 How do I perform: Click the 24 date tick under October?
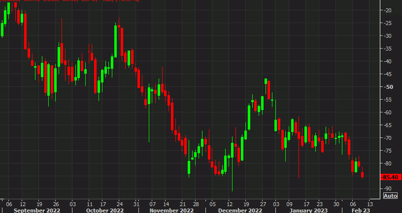pyautogui.click(x=119, y=203)
